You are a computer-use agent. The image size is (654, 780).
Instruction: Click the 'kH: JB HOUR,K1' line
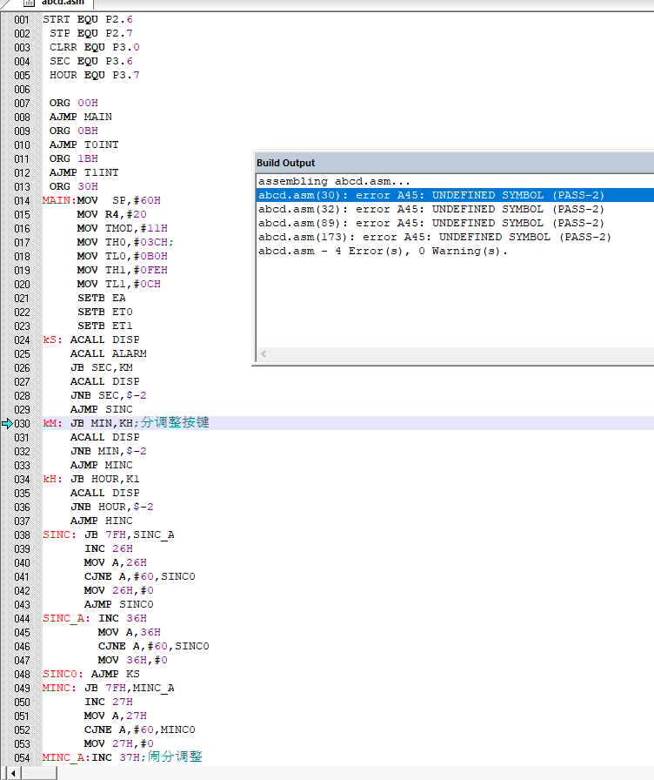91,479
